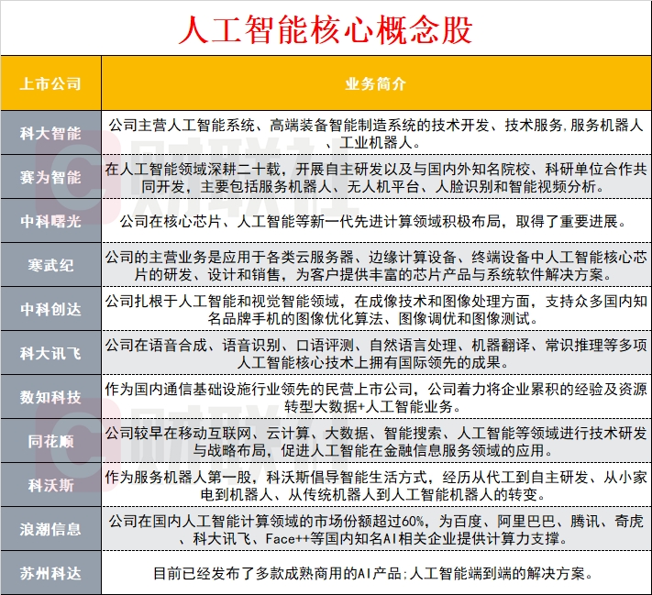The image size is (652, 595).
Task: Click the 科沃斯 company cell
Action: 50,485
